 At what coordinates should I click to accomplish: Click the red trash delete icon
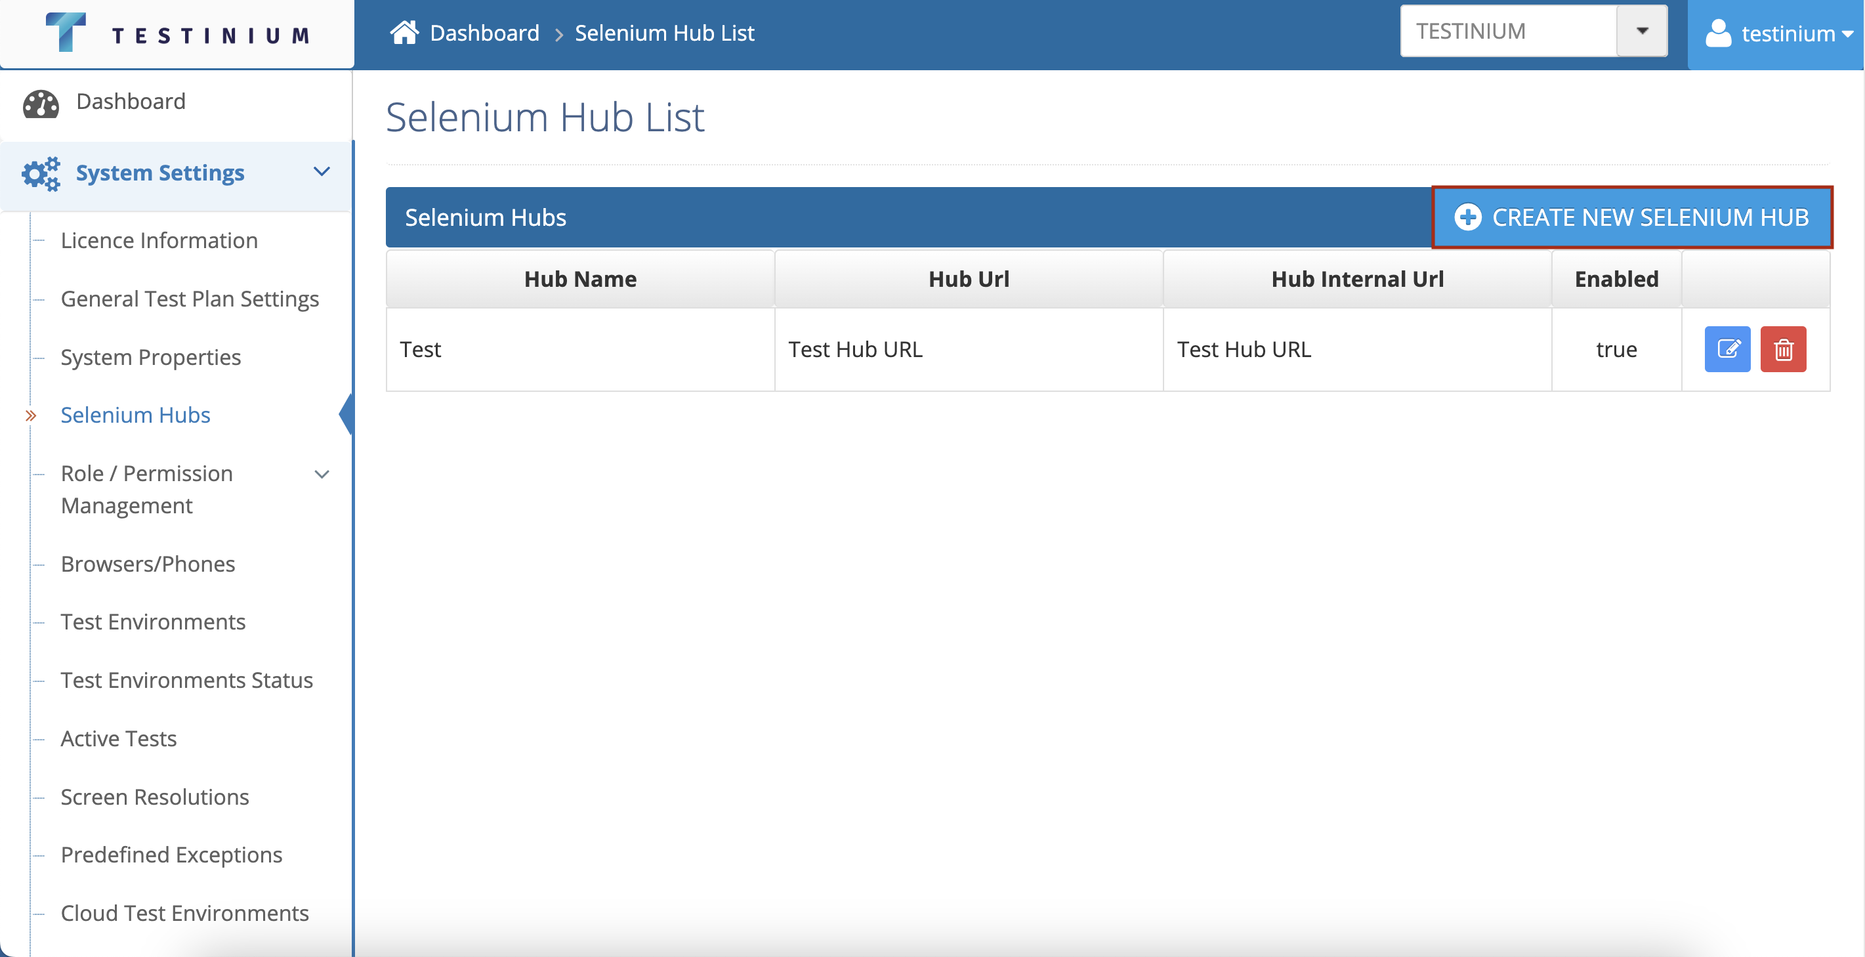(1782, 349)
